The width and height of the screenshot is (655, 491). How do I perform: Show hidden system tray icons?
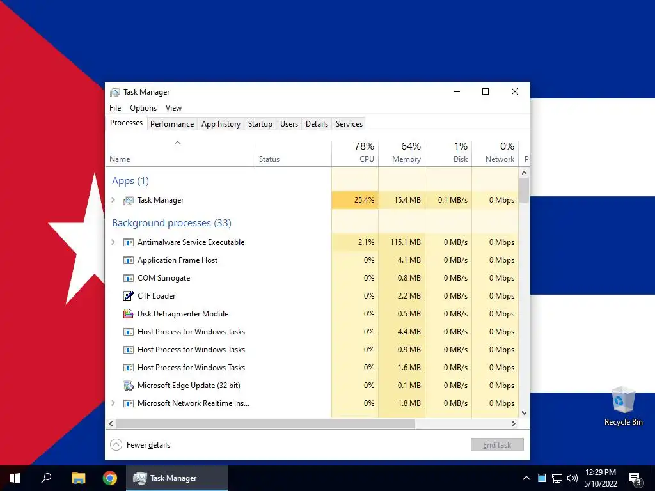point(526,478)
